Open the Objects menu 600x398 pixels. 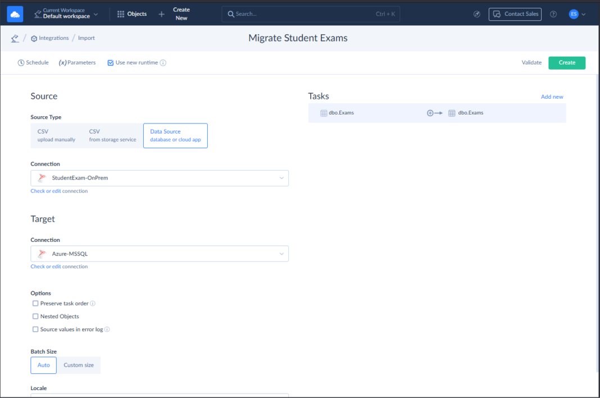click(x=132, y=14)
